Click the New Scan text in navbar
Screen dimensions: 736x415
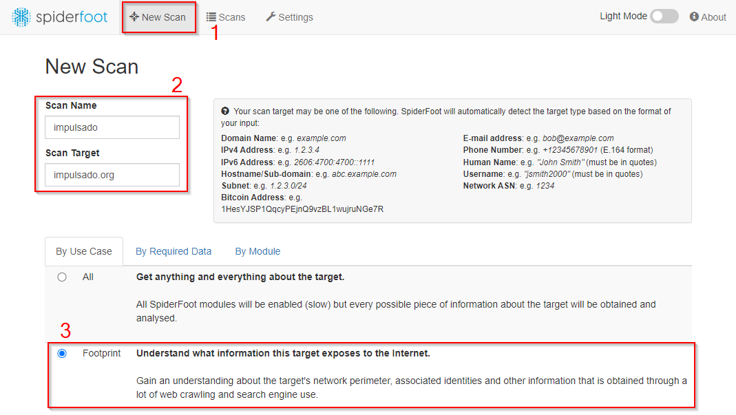tap(164, 17)
